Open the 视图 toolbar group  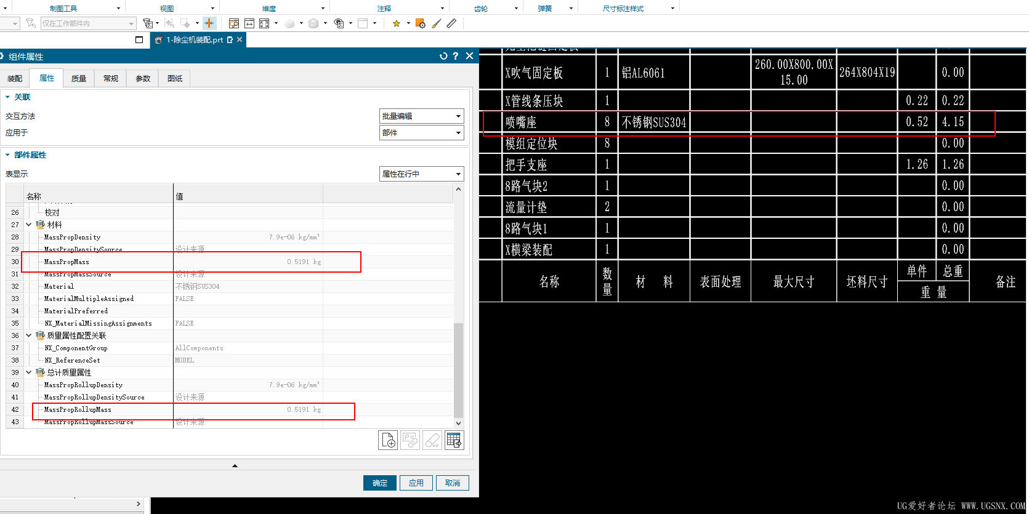(167, 9)
